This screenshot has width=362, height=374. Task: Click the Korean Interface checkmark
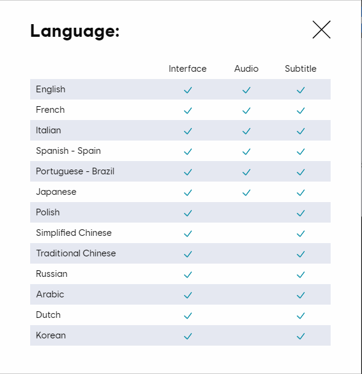click(188, 336)
